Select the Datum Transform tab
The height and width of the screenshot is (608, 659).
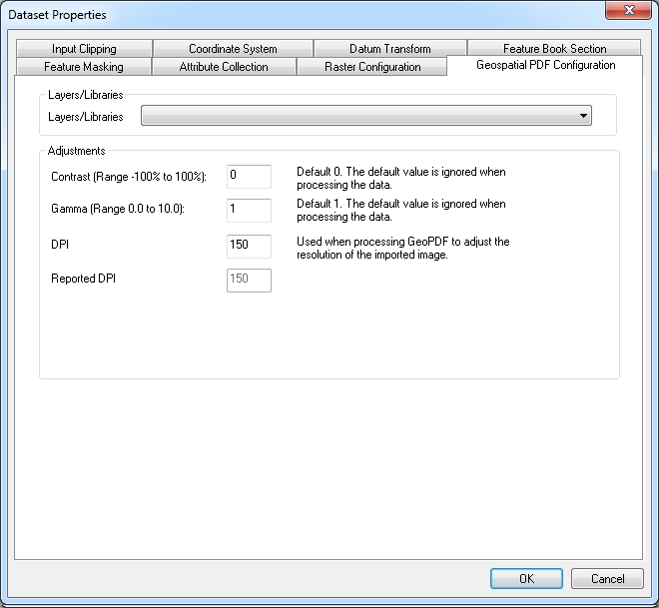390,49
